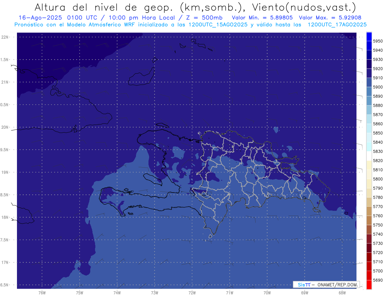Click the 5690 colorbar label
The image size is (384, 297).
pyautogui.click(x=378, y=280)
